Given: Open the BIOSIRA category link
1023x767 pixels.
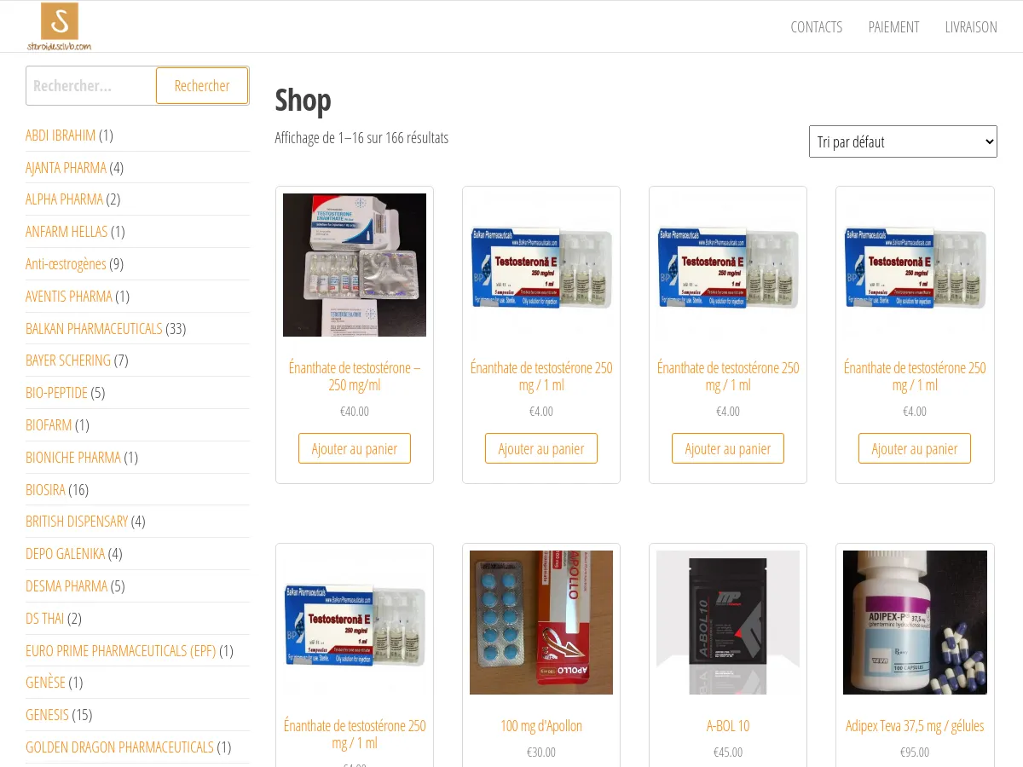Looking at the screenshot, I should 45,489.
